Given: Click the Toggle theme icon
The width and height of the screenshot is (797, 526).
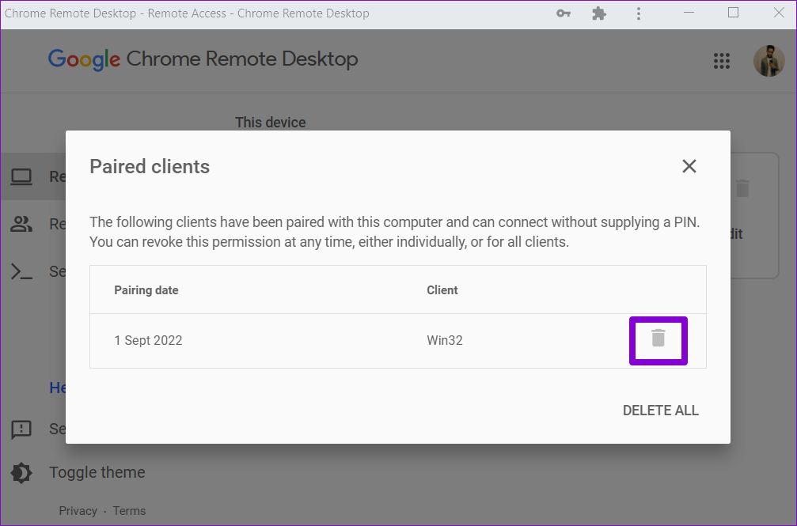Looking at the screenshot, I should (x=21, y=473).
